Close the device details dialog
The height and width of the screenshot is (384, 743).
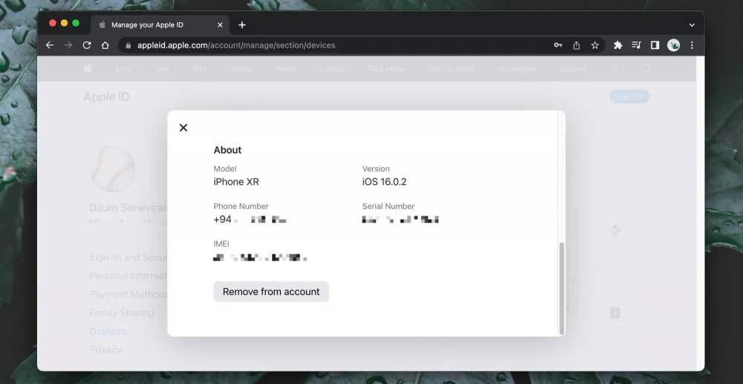[x=184, y=128]
